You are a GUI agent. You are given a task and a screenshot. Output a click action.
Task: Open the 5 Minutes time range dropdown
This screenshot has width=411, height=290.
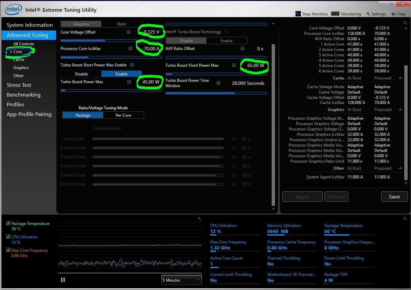(x=181, y=280)
